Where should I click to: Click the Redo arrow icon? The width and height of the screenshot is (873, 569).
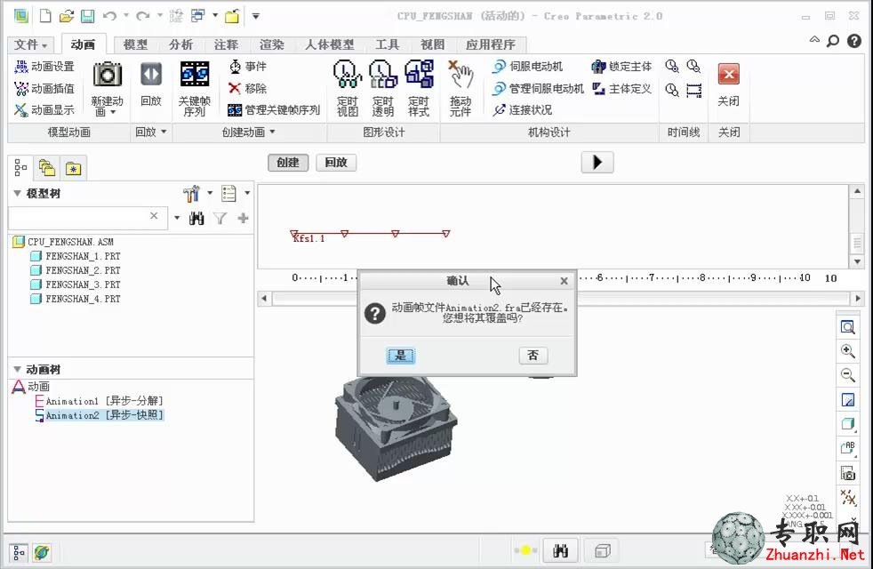pos(143,16)
